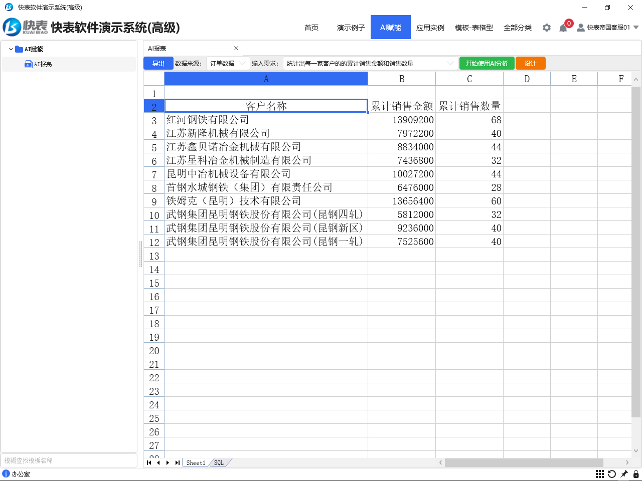Screen dimensions: 642x481
Task: Click the 开始使用AI分析 button
Action: (x=487, y=63)
